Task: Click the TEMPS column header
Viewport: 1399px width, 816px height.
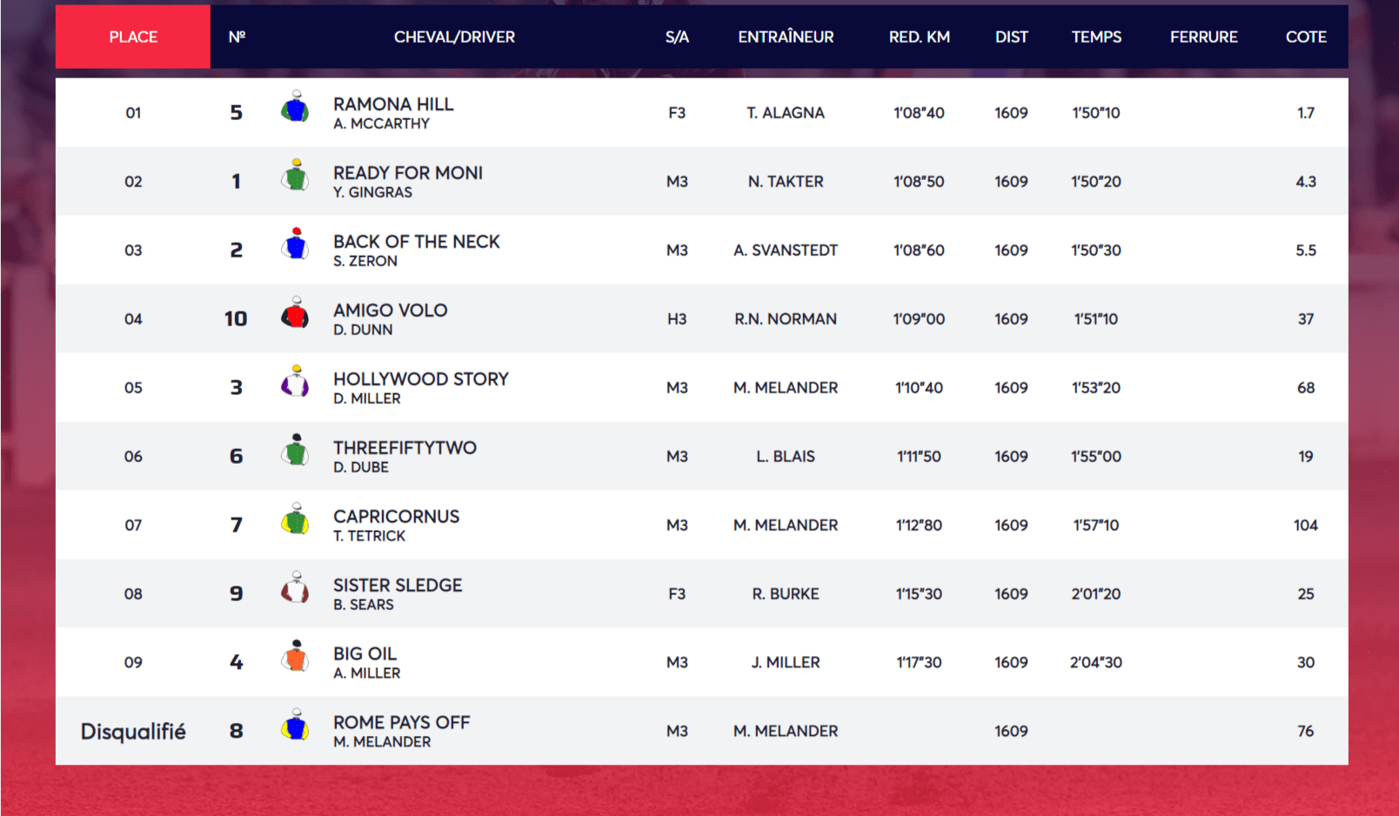Action: click(x=1096, y=37)
